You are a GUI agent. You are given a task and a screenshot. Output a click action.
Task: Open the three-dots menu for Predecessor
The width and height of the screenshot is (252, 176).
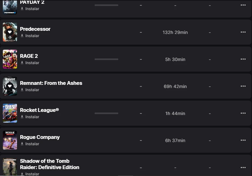(243, 32)
